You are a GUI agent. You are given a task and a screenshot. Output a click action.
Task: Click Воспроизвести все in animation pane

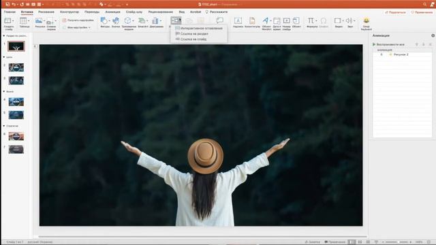click(x=388, y=44)
